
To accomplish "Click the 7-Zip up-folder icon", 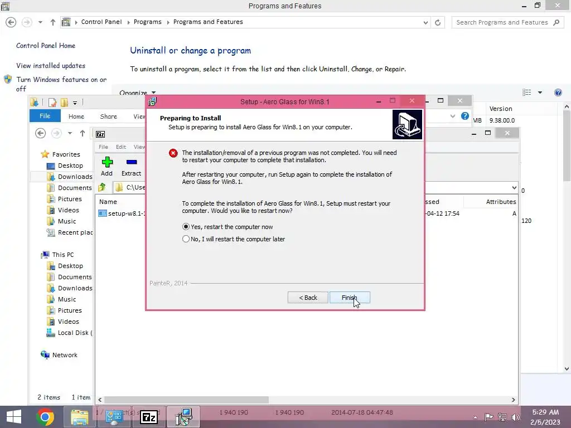I will pyautogui.click(x=102, y=187).
